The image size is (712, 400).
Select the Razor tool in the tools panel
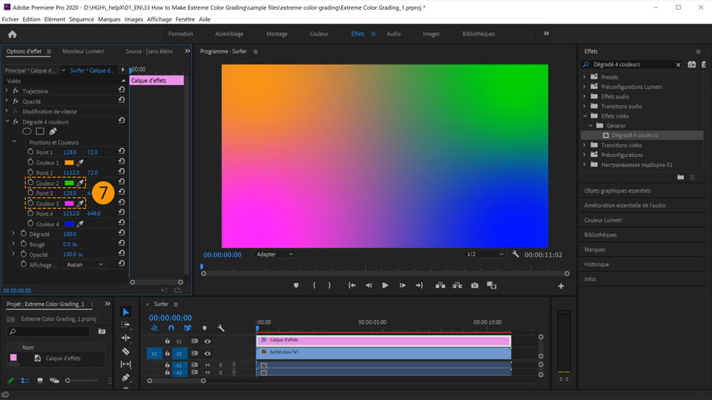(126, 351)
